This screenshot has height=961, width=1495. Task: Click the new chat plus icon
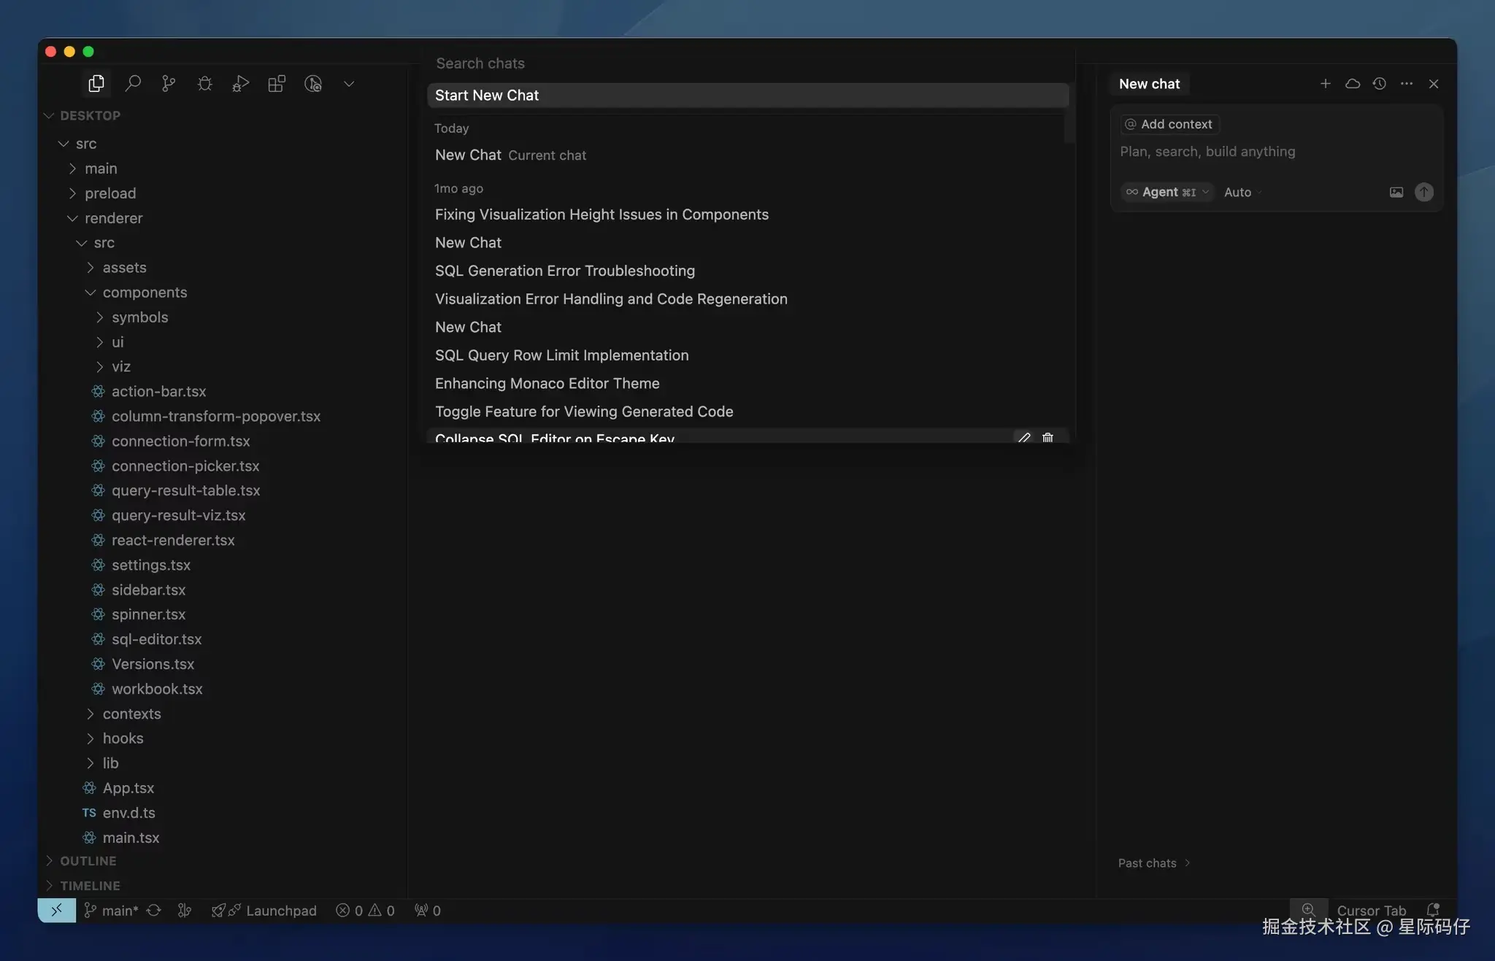[1326, 84]
